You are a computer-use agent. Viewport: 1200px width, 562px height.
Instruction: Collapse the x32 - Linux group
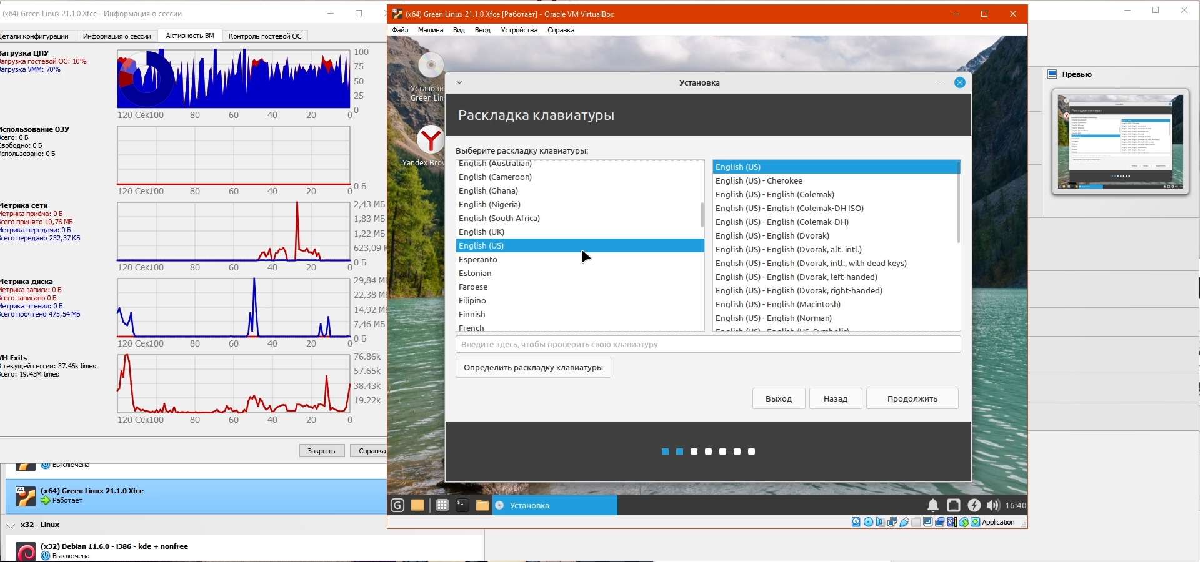(x=11, y=525)
